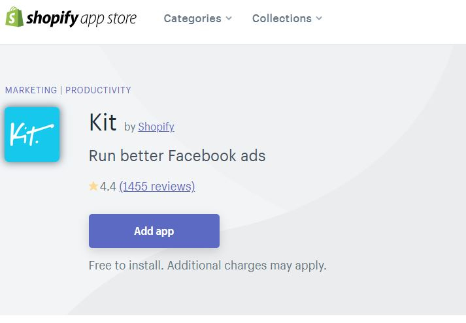The image size is (466, 323).
Task: Open the Collections menu
Action: [287, 18]
